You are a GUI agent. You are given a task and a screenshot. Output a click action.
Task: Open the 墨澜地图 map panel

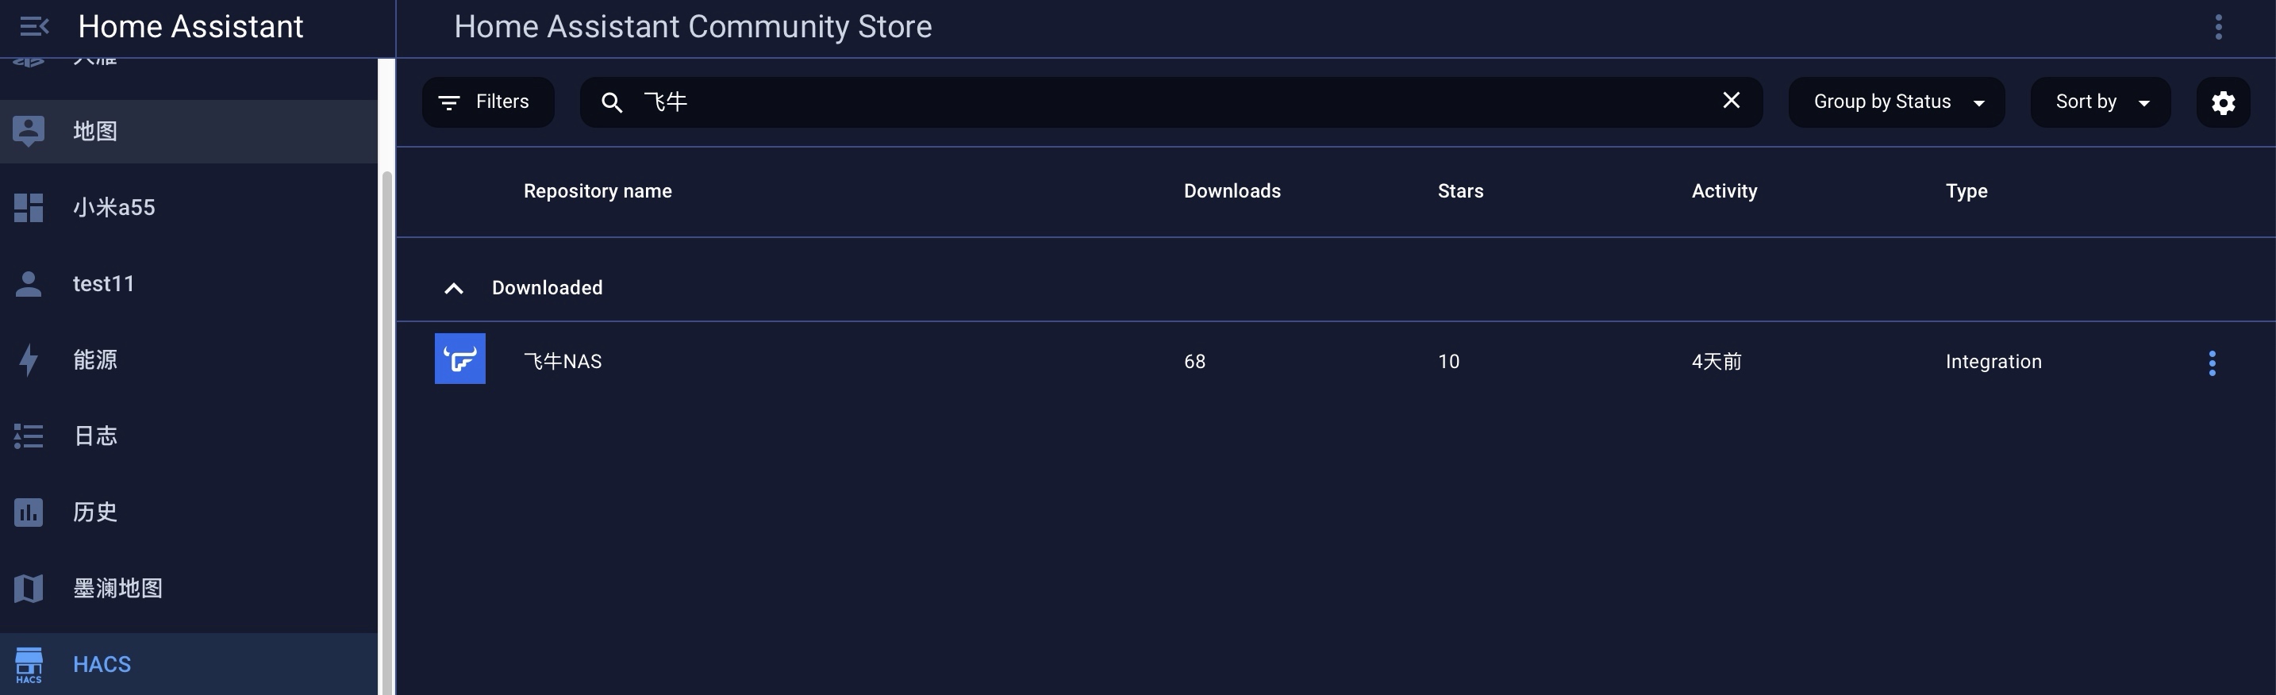[117, 588]
